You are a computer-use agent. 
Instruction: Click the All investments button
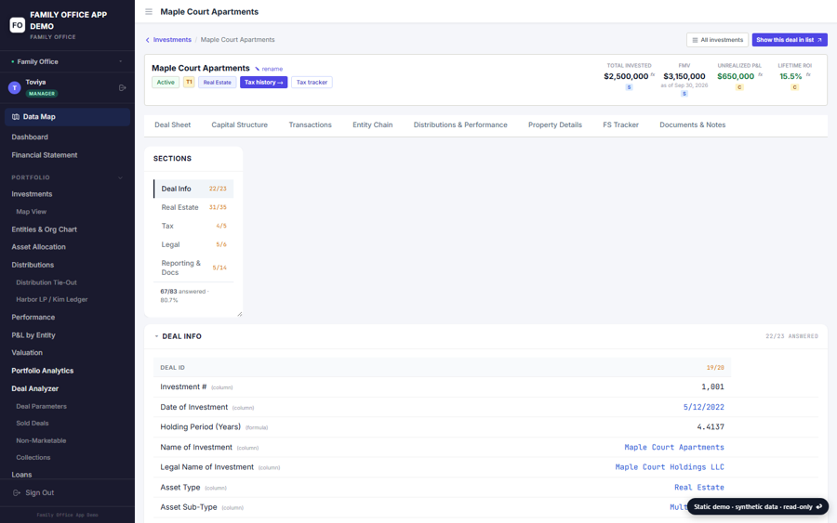[x=717, y=40]
